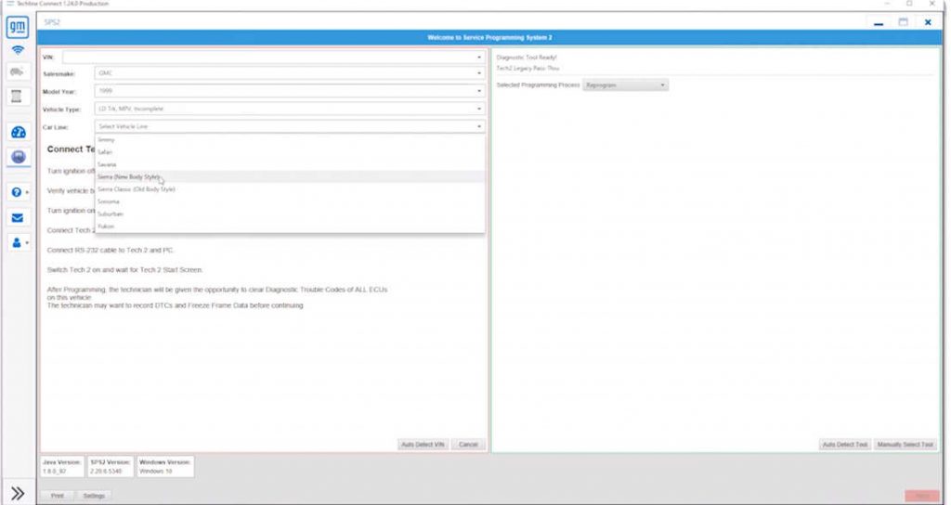Screen dimensions: 951x505
Task: Open the gauge dashboard icon in sidebar
Action: coord(18,133)
